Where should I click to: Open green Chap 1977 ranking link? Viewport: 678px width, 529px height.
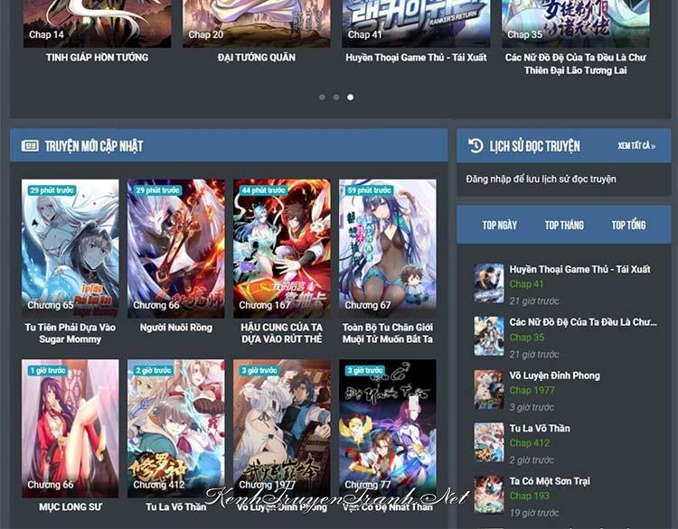(x=532, y=390)
